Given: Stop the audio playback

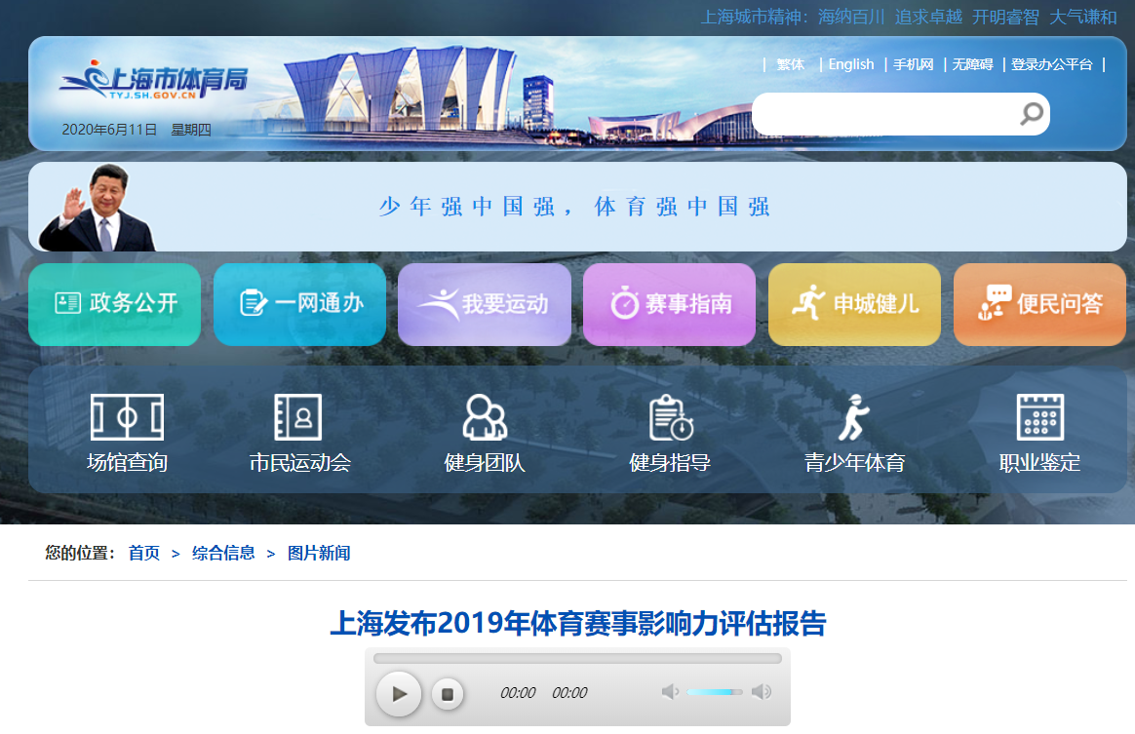Looking at the screenshot, I should point(448,694).
